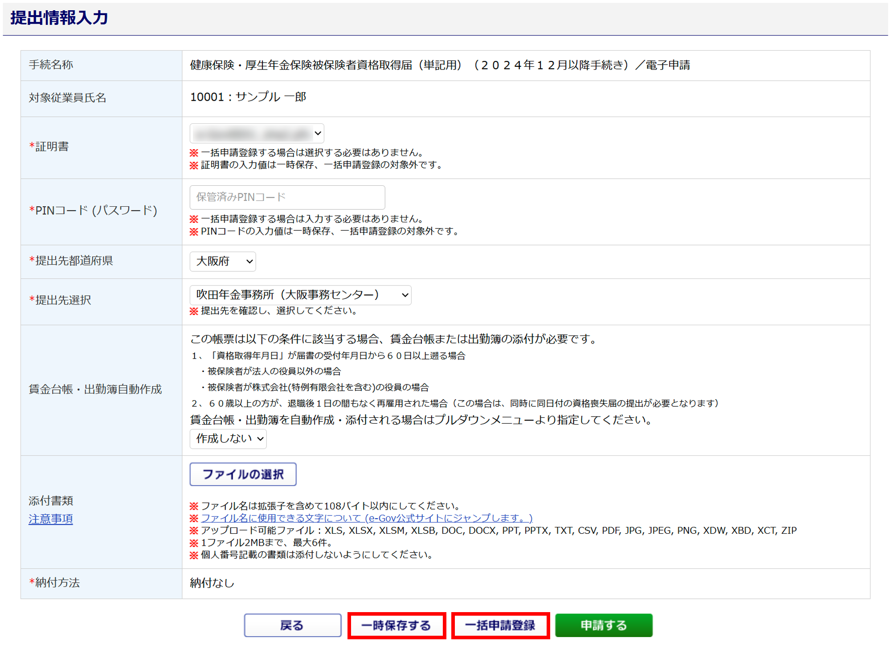This screenshot has height=658, width=891.
Task: Open the 証明書 certificate dropdown
Action: (257, 133)
